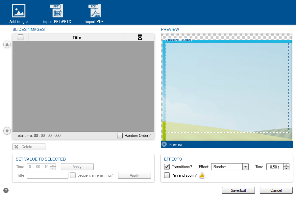Click the hourglass duration column header
296x197 pixels.
pos(140,37)
